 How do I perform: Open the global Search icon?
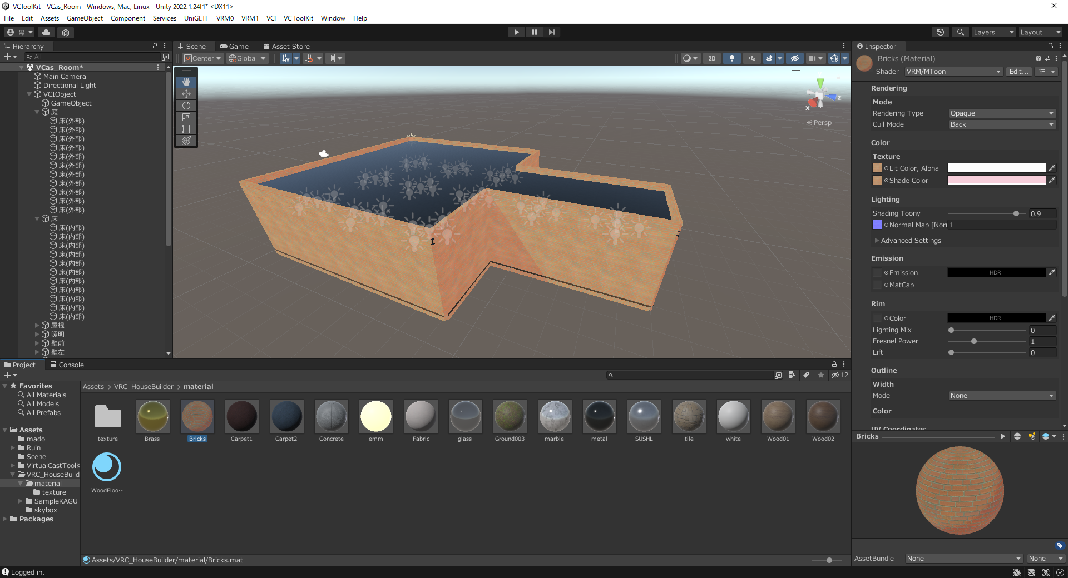point(960,32)
